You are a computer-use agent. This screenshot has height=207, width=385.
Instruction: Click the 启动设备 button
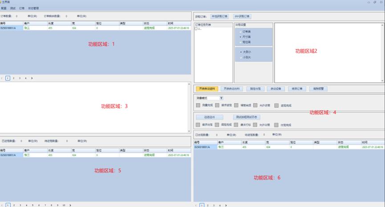point(276,89)
